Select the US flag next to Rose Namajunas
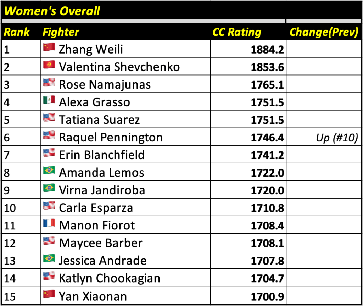The image size is (363, 306). [49, 83]
